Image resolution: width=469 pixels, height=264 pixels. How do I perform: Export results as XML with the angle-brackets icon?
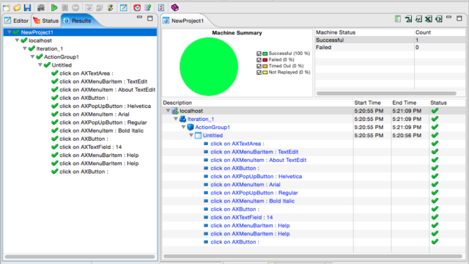439,19
